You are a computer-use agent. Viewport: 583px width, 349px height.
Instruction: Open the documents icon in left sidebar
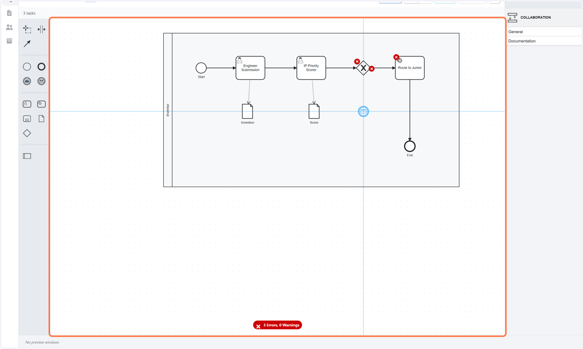(x=9, y=13)
